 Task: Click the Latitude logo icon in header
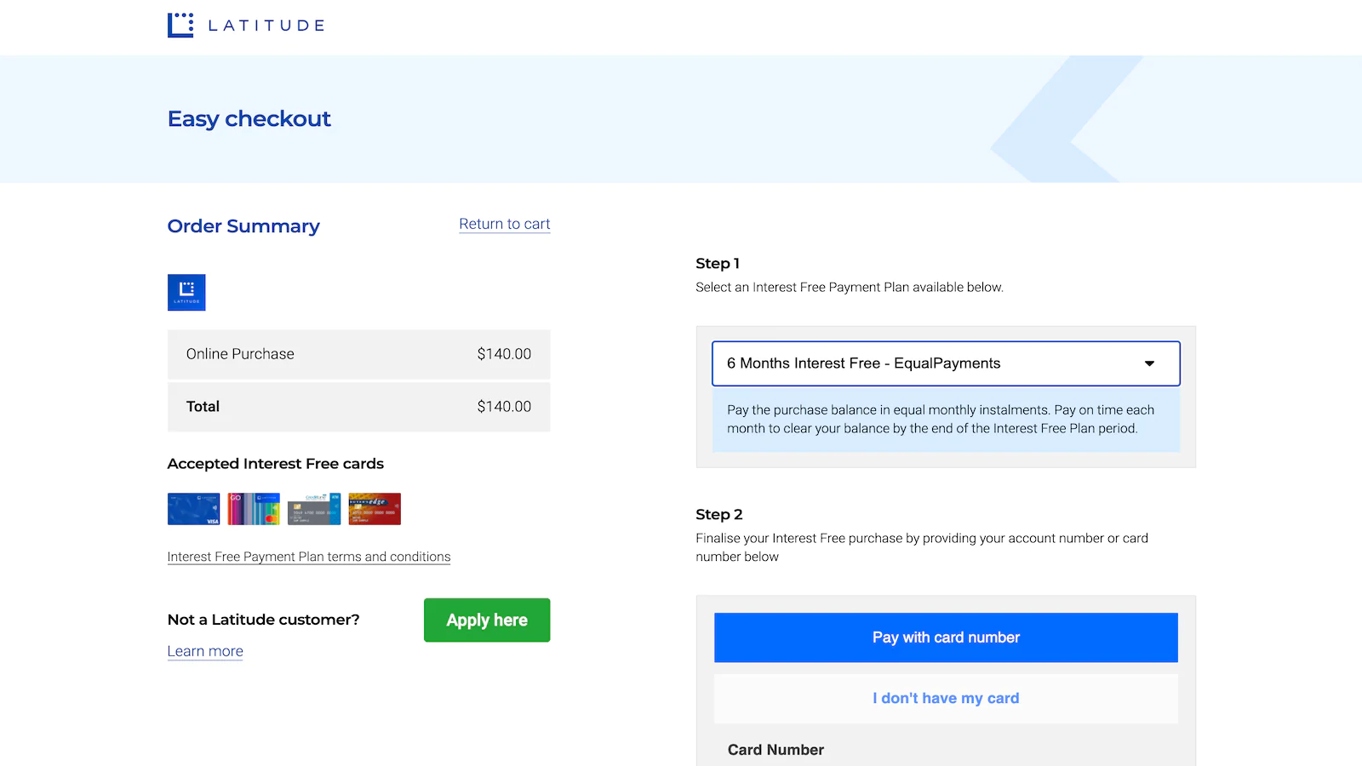(180, 25)
